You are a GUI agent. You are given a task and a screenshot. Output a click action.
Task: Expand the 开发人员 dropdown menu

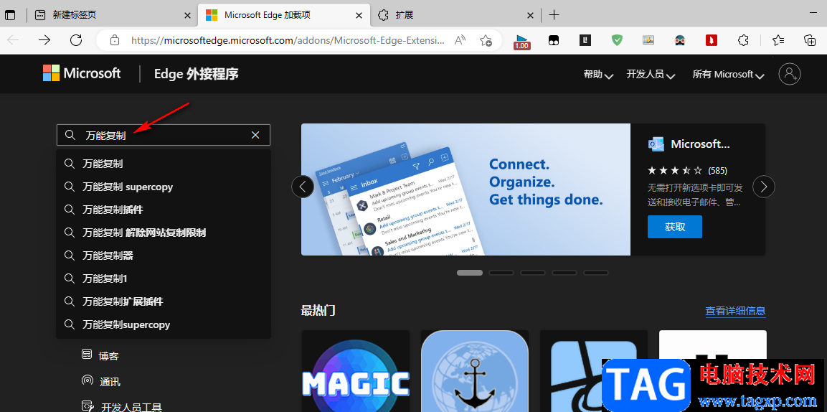tap(651, 75)
